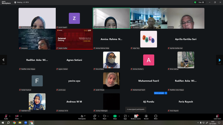
Task: Open Windows notification center icon
Action: pyautogui.click(x=219, y=123)
